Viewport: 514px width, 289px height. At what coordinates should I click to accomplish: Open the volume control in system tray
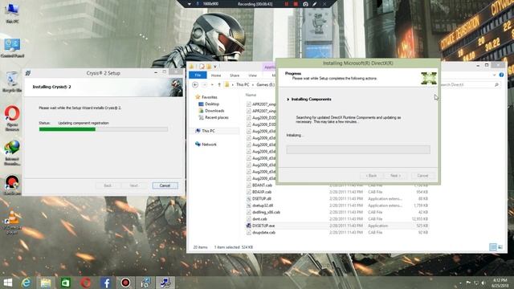click(x=483, y=283)
